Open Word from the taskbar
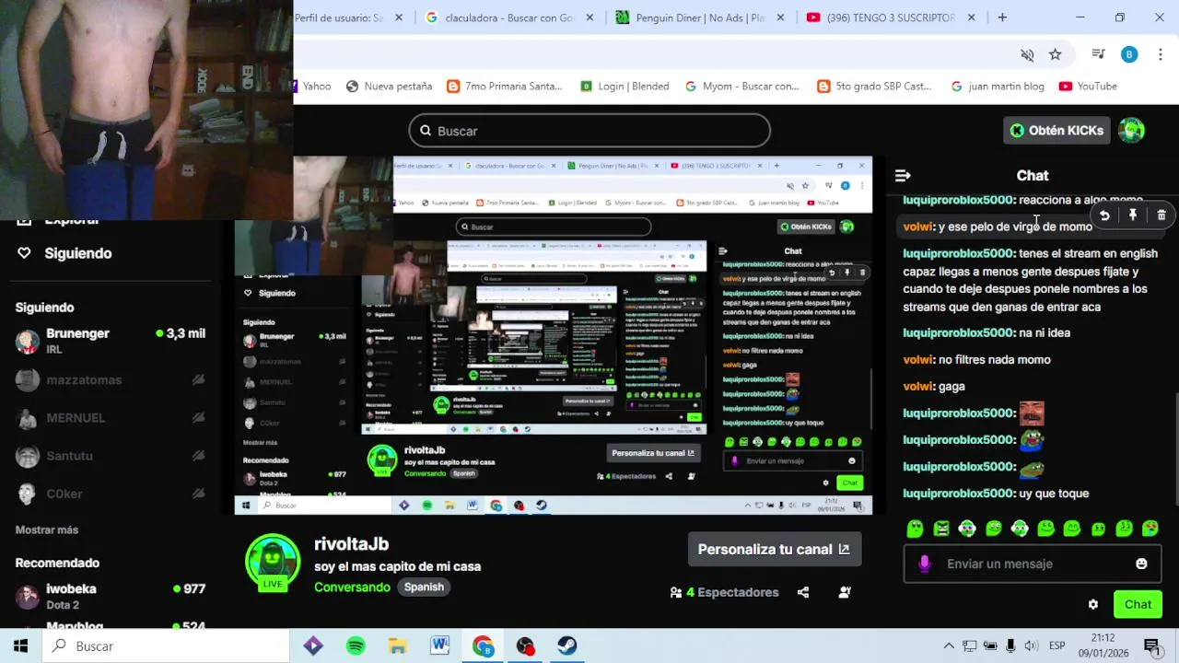This screenshot has width=1179, height=663. [440, 646]
